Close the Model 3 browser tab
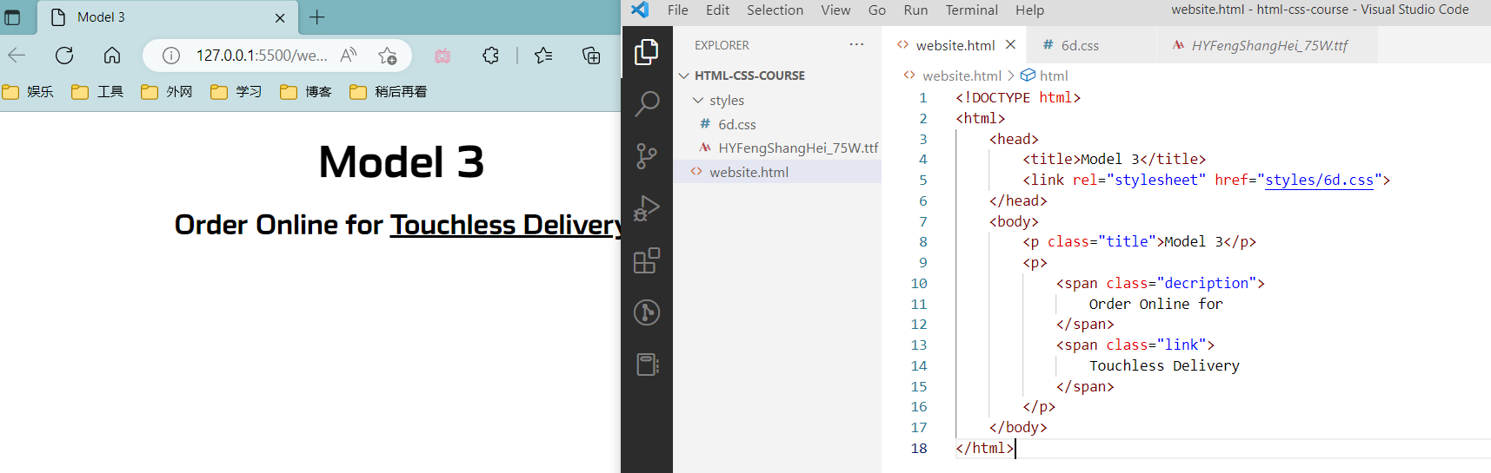Image resolution: width=1491 pixels, height=473 pixels. [x=280, y=17]
